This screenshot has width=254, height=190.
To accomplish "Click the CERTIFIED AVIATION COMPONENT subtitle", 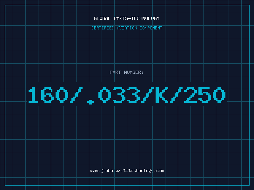I will 127,28.
